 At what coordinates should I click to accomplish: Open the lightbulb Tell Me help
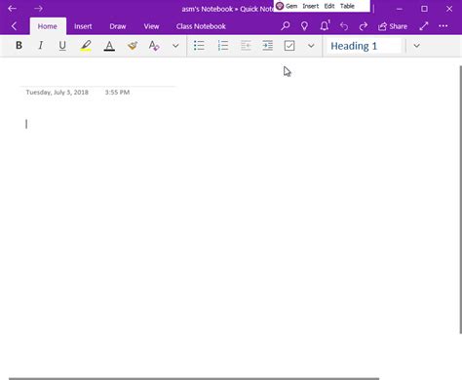click(304, 26)
